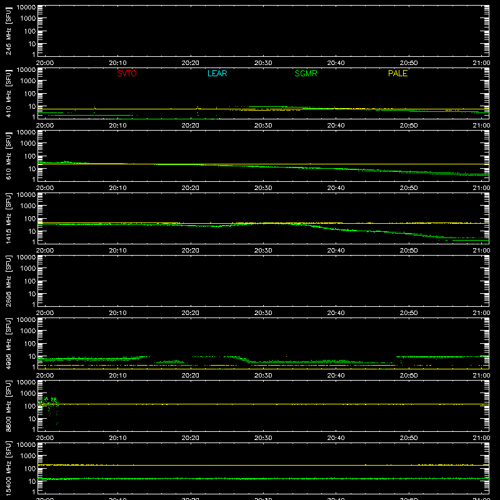Click 20:30 time label below 245 MHz plot
This screenshot has height=500, width=500.
(x=263, y=63)
